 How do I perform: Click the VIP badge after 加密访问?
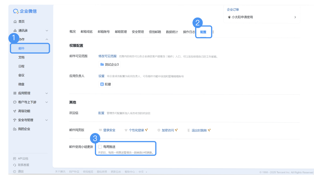click(177, 130)
